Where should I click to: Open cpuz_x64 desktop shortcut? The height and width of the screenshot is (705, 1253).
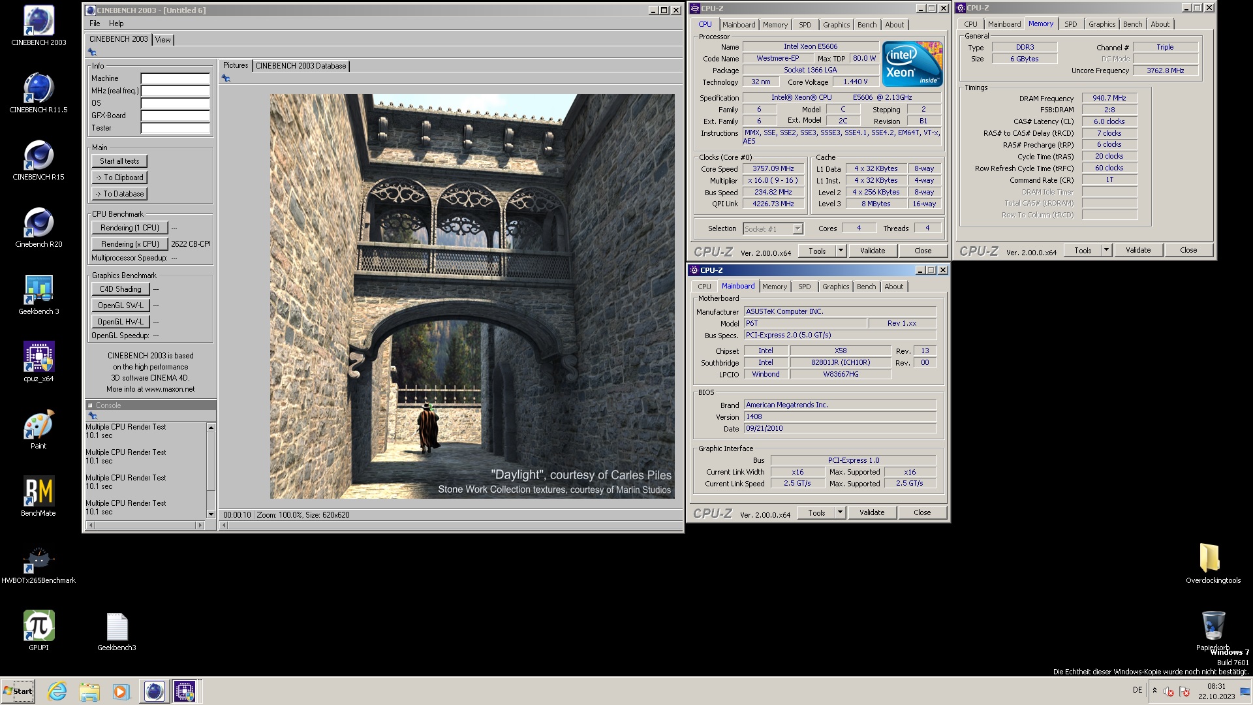pos(39,362)
